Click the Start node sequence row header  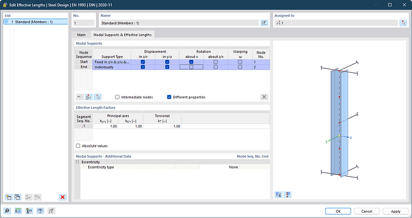(84, 62)
